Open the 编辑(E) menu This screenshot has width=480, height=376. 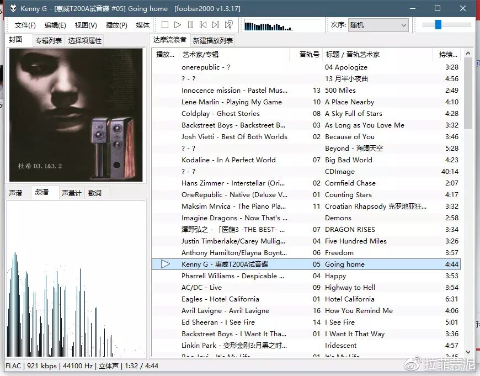pos(55,25)
